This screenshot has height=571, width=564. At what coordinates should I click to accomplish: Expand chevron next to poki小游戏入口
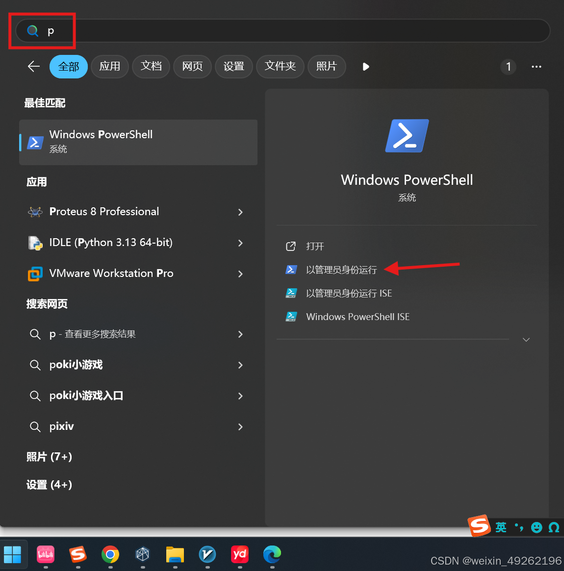(x=240, y=396)
